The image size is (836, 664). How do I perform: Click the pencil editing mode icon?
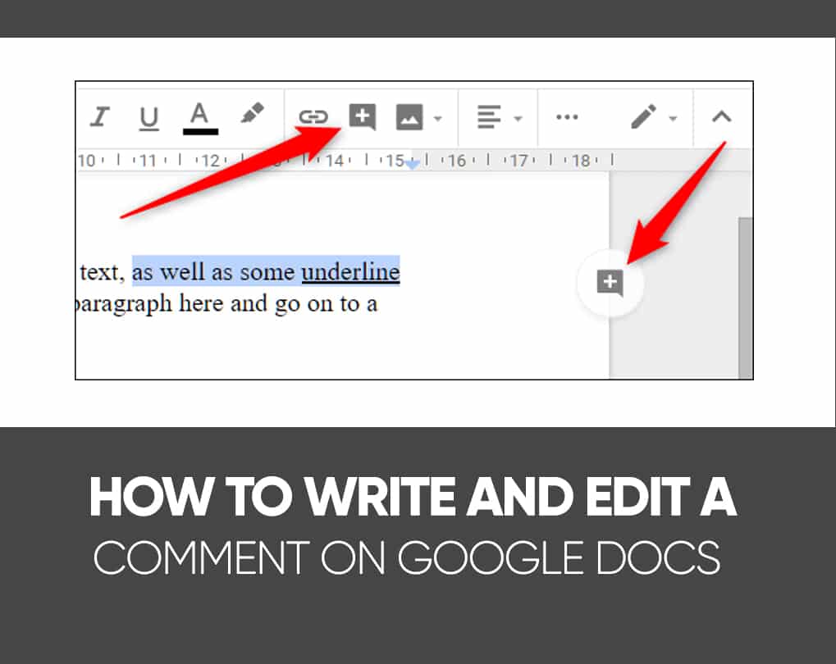(x=643, y=116)
